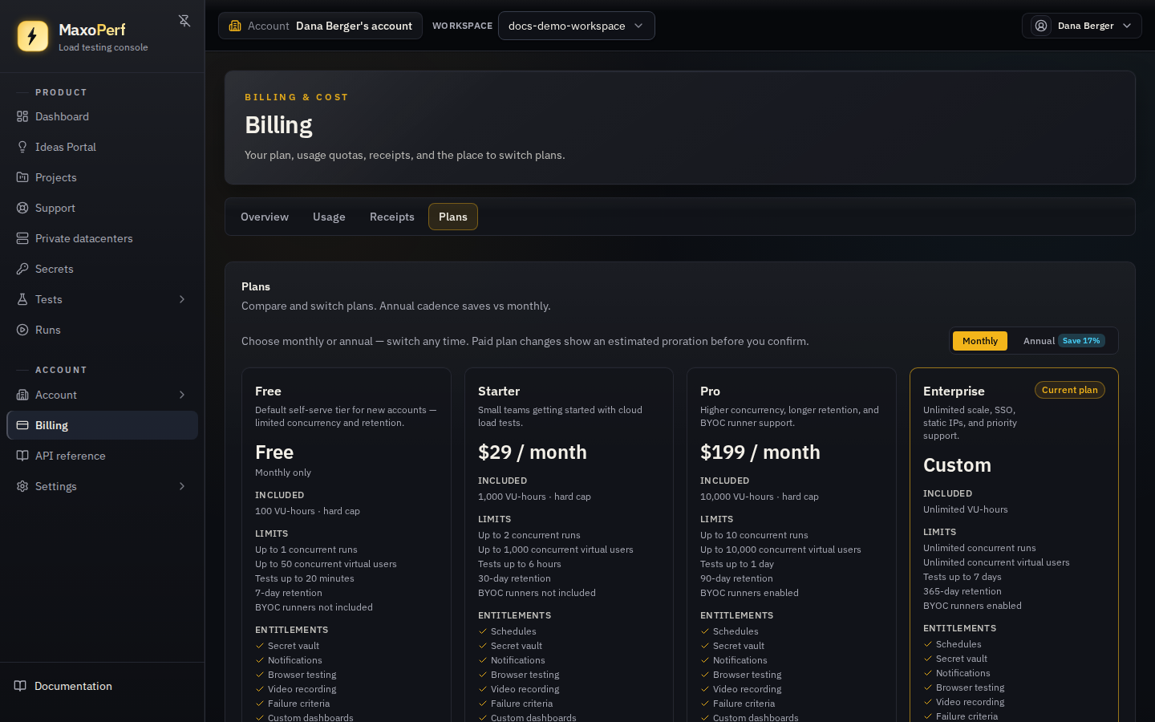Click the Secrets key icon

pos(22,269)
